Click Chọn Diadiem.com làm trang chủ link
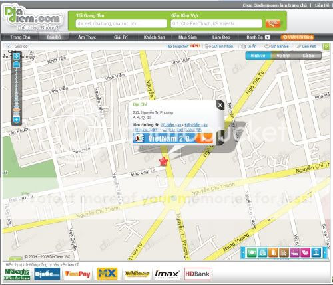 [274, 5]
